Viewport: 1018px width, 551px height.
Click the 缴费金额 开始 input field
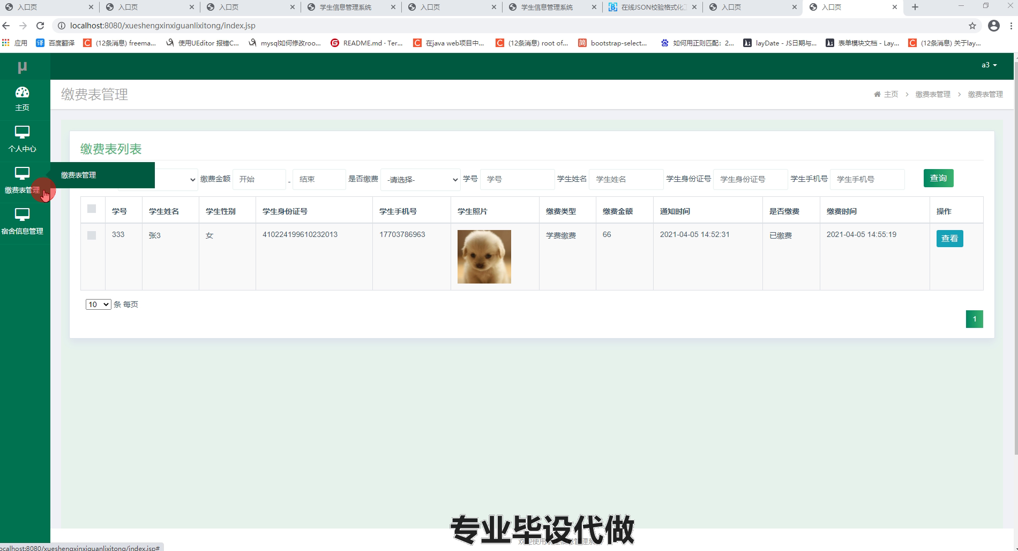259,179
